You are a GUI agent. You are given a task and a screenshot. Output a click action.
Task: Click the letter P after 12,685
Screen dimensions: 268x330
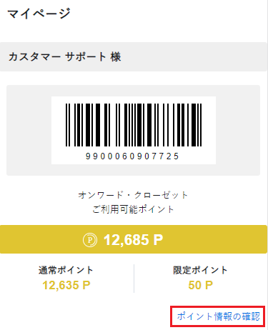(x=158, y=240)
